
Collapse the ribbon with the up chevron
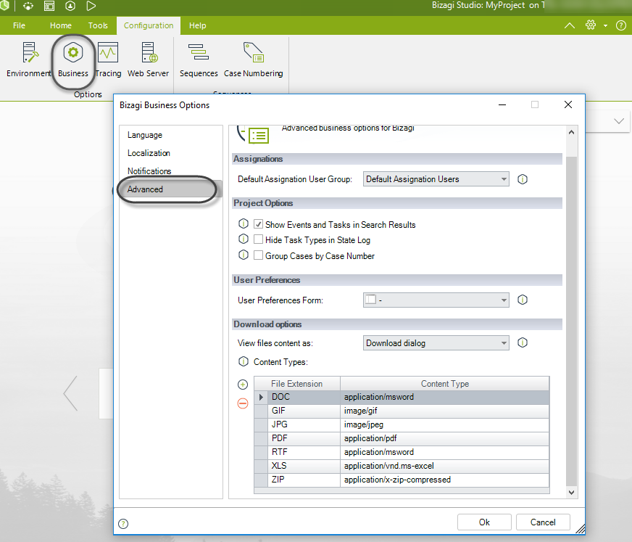coord(570,25)
